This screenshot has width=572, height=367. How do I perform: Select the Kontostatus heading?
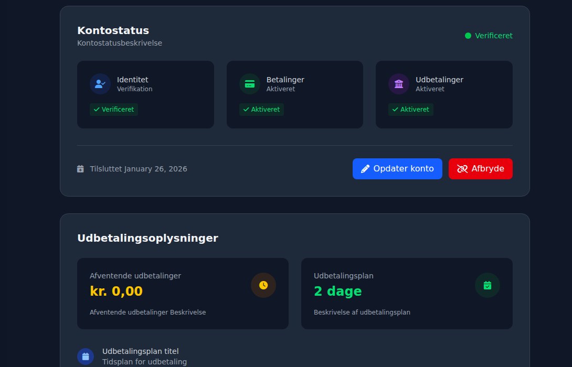pyautogui.click(x=113, y=30)
